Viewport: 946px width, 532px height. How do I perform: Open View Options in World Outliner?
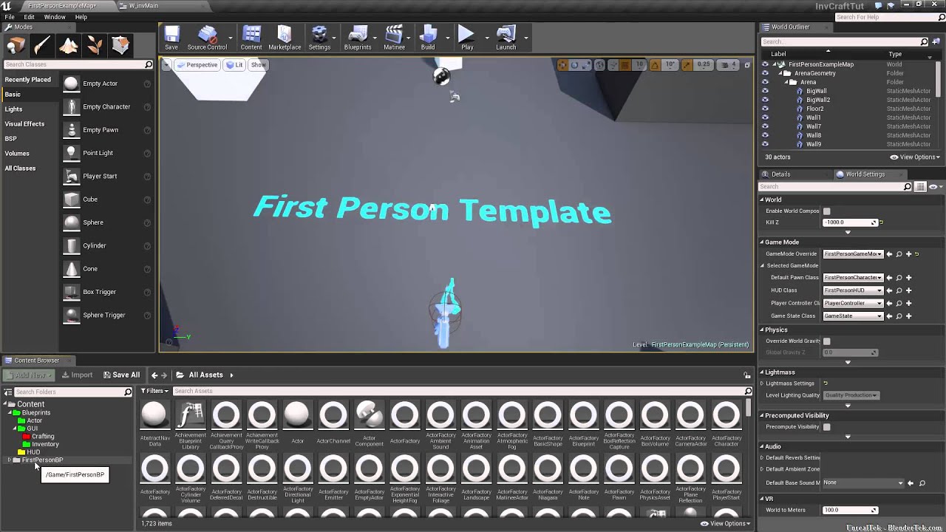coord(915,157)
